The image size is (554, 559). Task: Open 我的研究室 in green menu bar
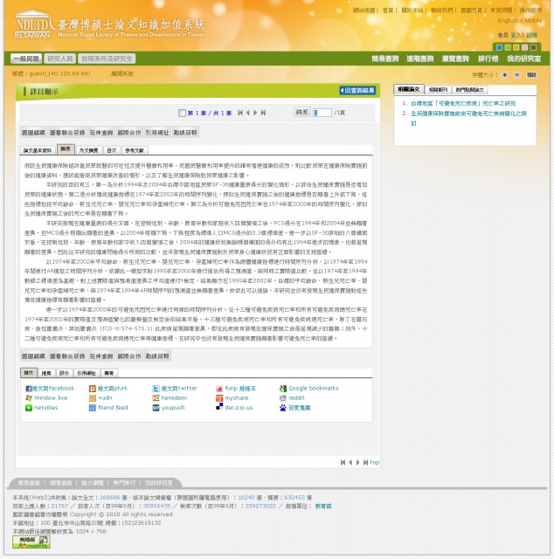524,59
